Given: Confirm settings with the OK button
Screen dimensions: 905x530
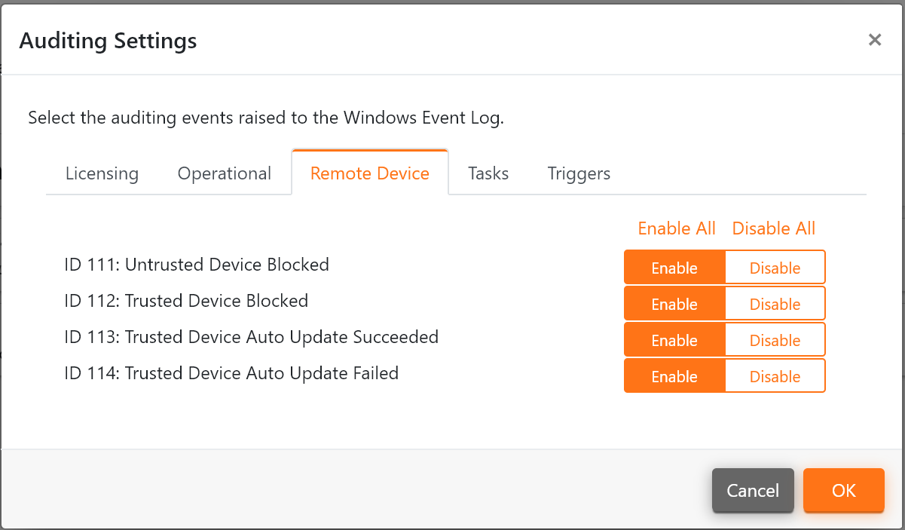Looking at the screenshot, I should (x=843, y=491).
